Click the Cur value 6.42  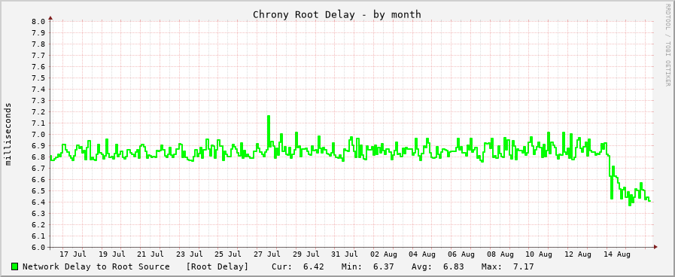click(x=313, y=266)
